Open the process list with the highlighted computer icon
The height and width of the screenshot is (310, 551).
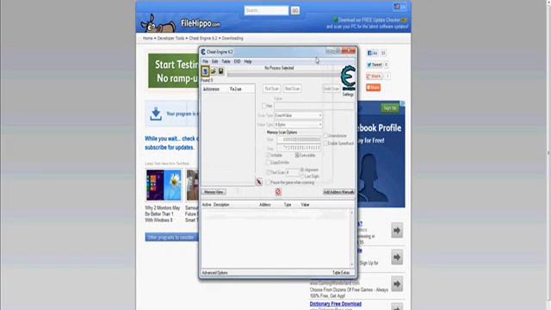(x=205, y=71)
